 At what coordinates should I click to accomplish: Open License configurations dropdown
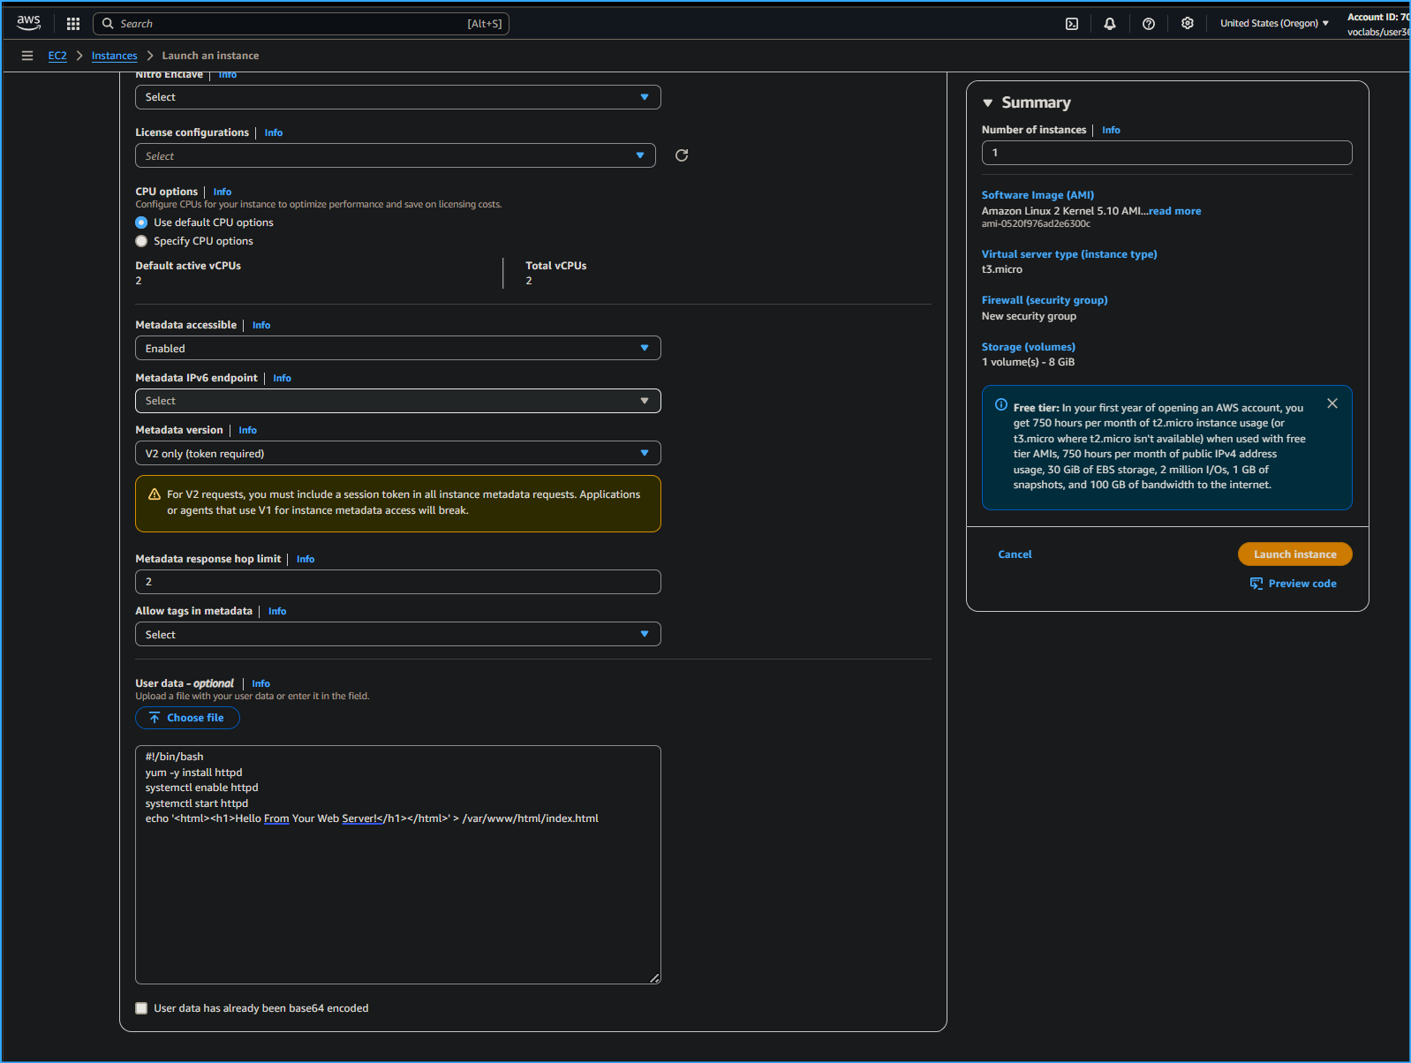tap(396, 155)
